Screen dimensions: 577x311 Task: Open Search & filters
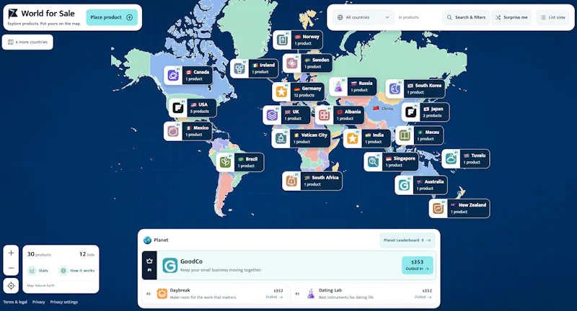(x=466, y=17)
